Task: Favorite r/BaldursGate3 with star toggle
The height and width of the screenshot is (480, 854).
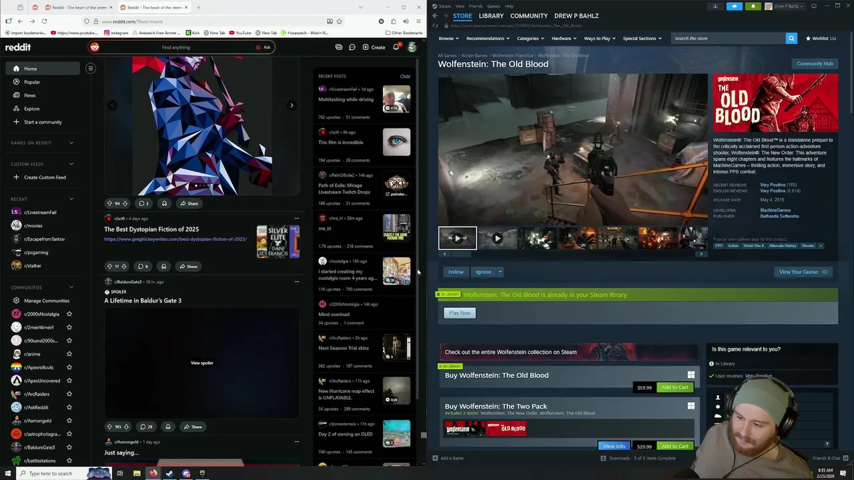Action: coord(69,447)
